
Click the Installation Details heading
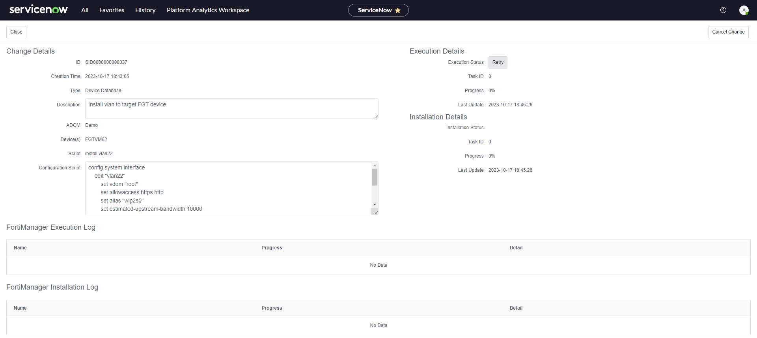(438, 117)
